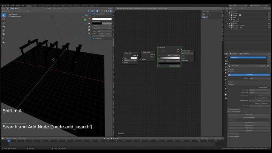The height and width of the screenshot is (153, 272).
Task: Click Diffuse BSDF node color swatch
Action: tap(133, 58)
